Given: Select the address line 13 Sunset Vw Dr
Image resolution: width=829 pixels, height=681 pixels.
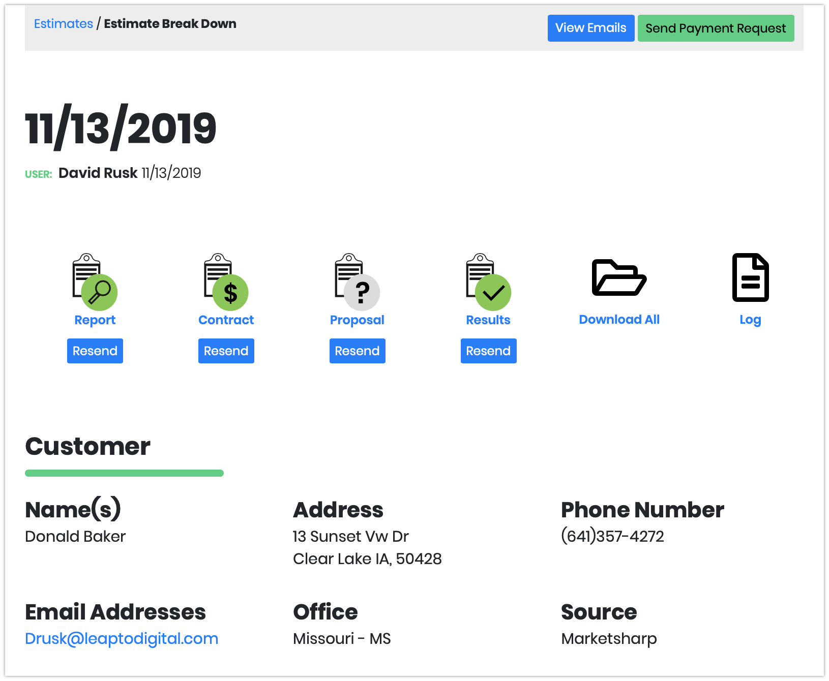Looking at the screenshot, I should (351, 537).
